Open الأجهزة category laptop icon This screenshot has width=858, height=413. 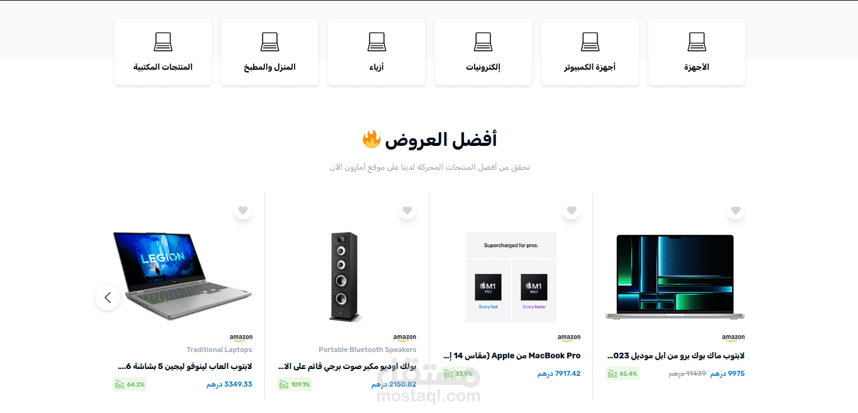[x=697, y=42]
